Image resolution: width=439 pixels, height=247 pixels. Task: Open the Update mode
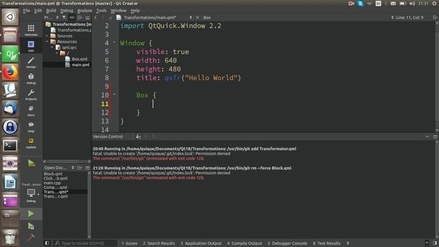pyautogui.click(x=31, y=143)
